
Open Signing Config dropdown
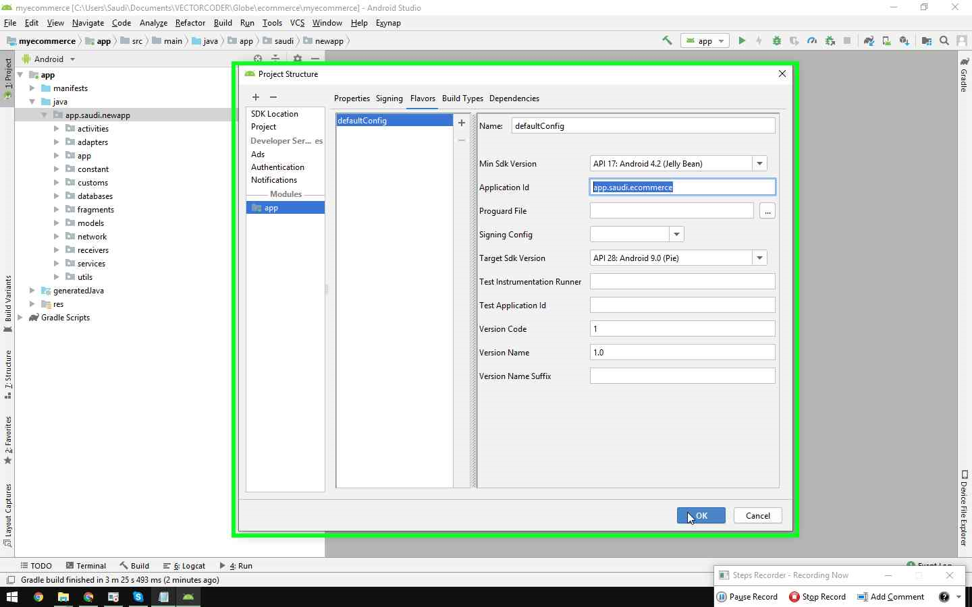coord(677,234)
